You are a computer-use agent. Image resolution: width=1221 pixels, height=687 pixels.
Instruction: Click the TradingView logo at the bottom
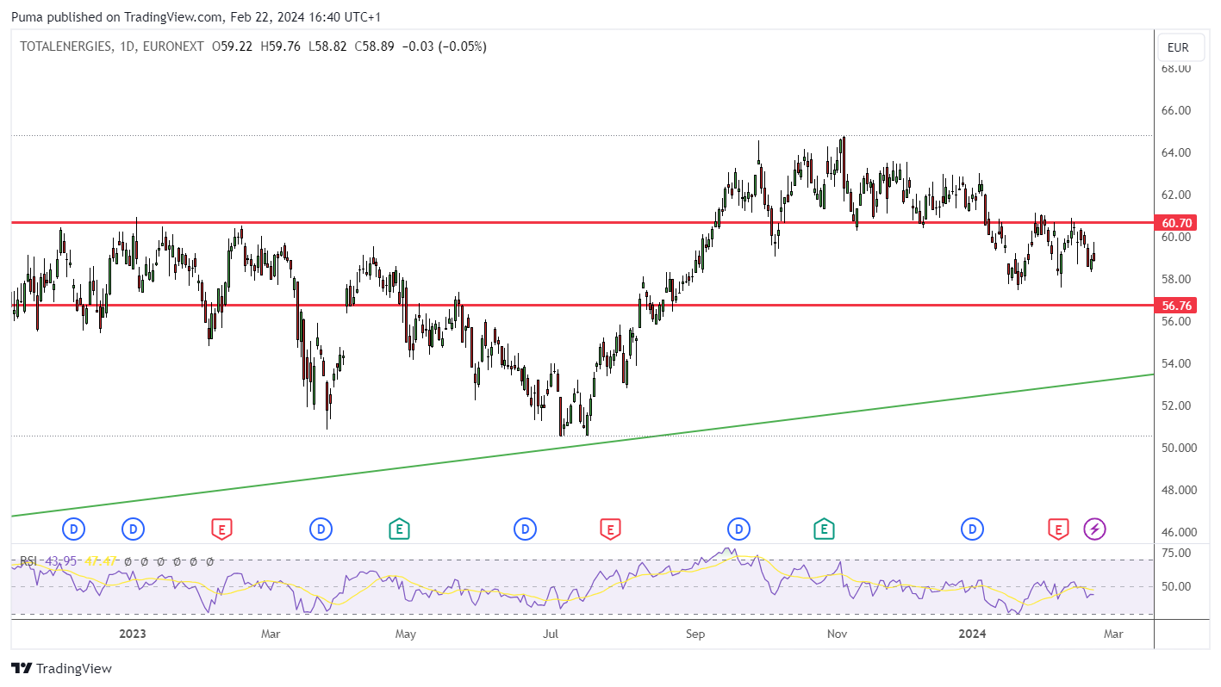point(62,668)
